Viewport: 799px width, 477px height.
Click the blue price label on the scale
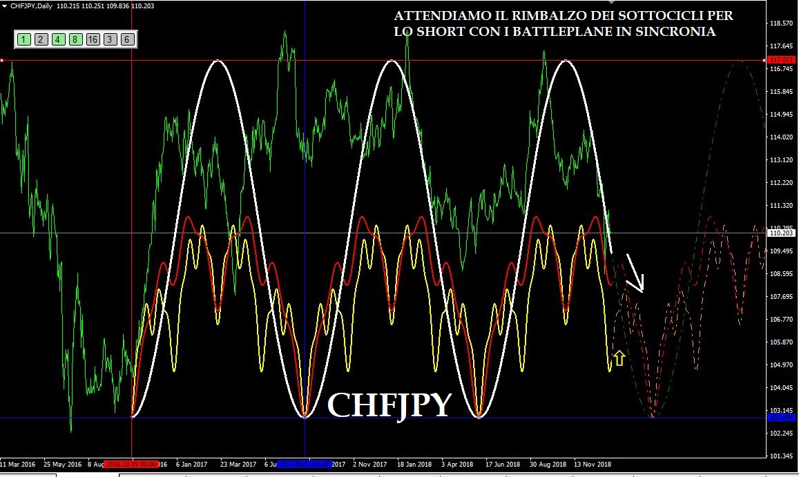pyautogui.click(x=782, y=418)
